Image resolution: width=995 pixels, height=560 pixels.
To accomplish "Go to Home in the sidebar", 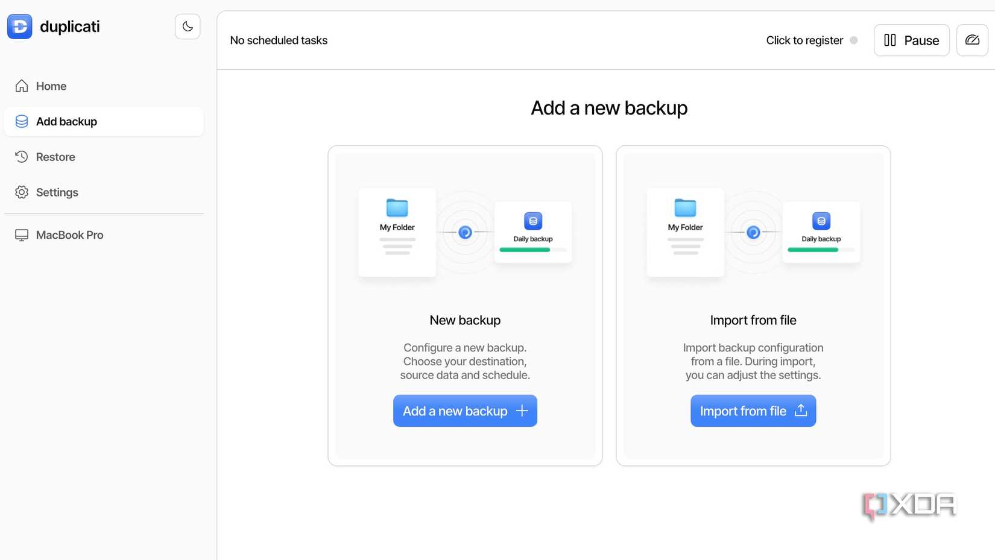I will coord(104,86).
